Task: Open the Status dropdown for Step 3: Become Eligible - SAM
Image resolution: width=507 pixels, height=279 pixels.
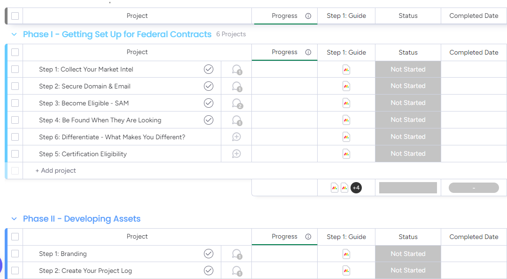Action: tap(408, 103)
